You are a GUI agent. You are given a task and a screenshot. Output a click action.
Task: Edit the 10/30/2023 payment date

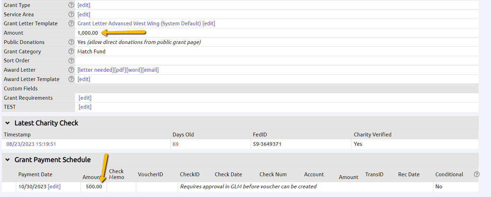(54, 187)
